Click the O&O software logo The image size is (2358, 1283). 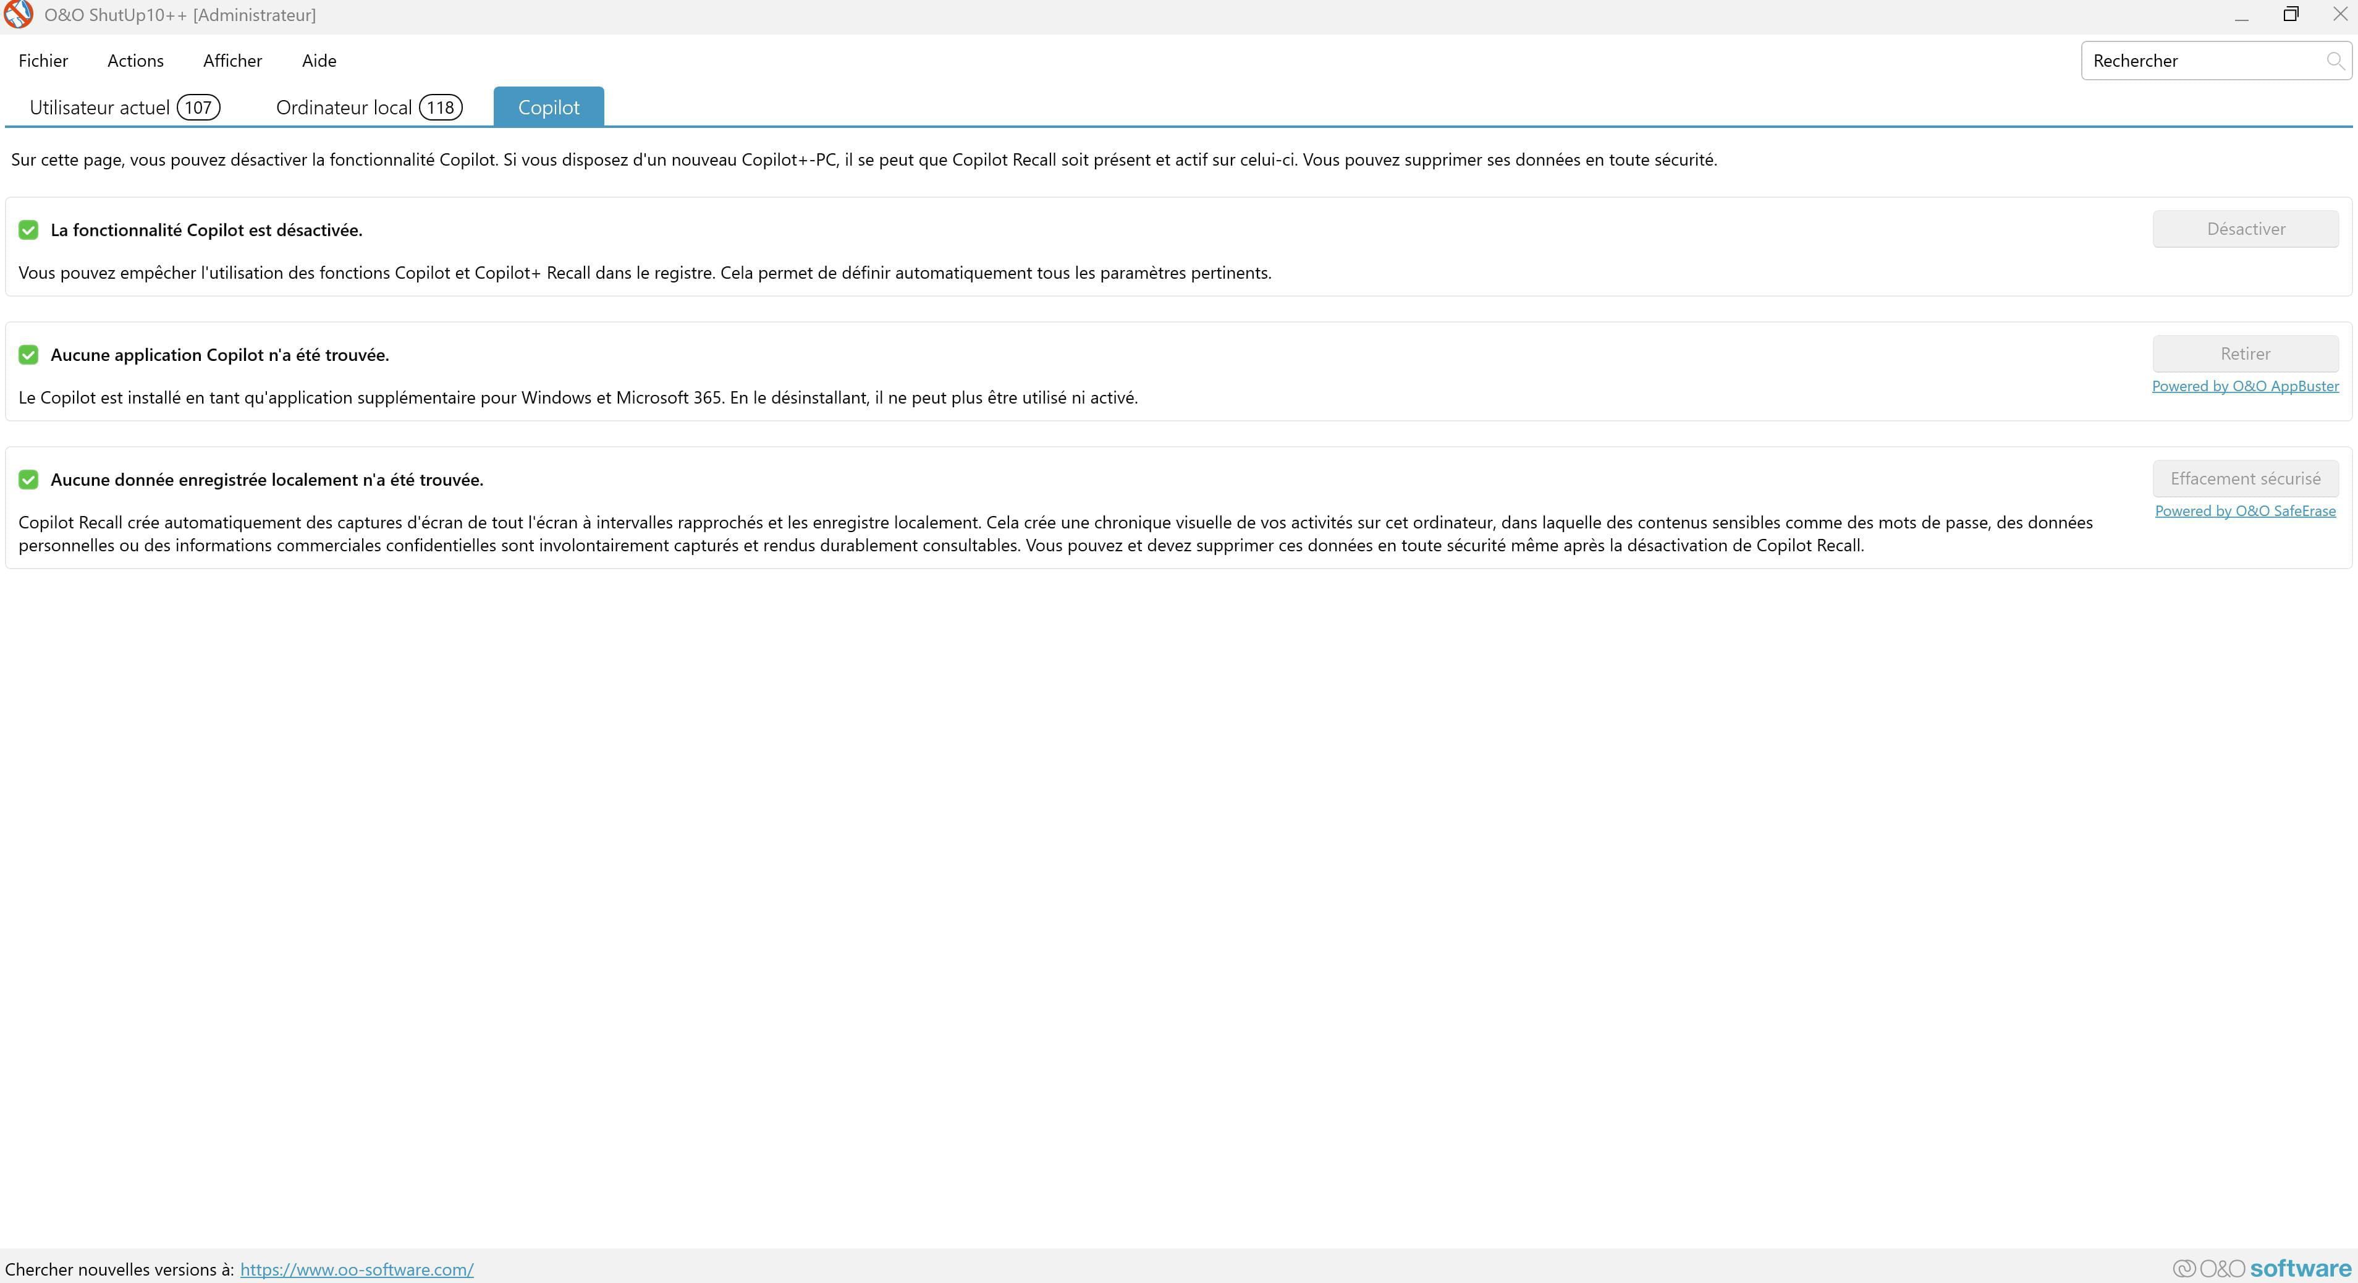click(2262, 1268)
